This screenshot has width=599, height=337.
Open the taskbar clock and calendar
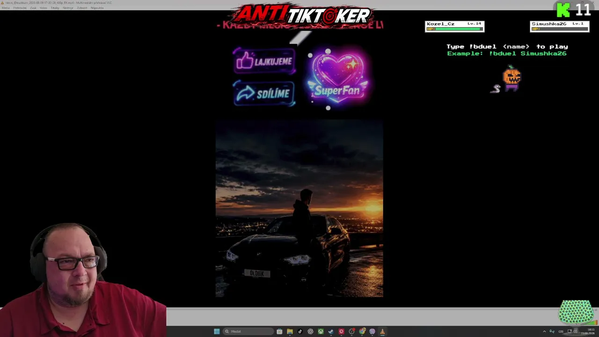588,331
